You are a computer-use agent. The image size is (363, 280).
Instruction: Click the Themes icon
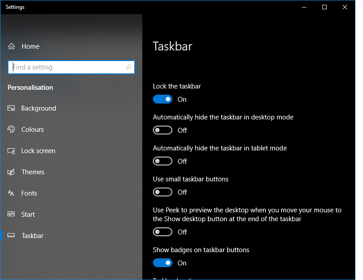tap(12, 172)
